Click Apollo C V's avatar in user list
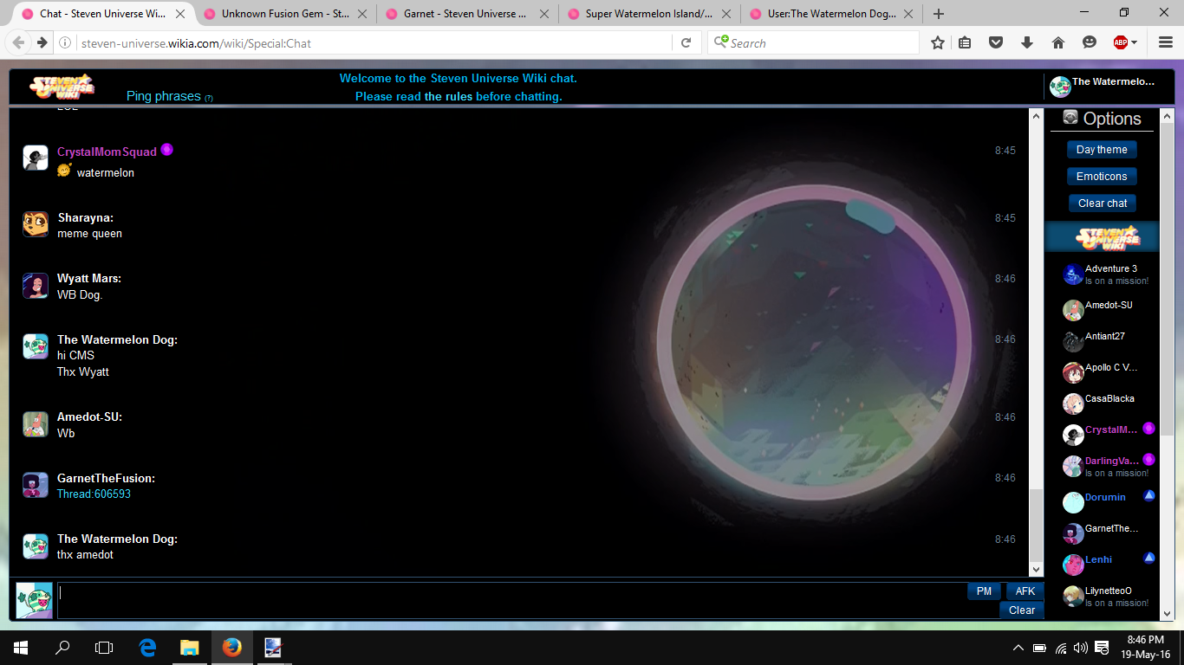The image size is (1184, 665). (x=1073, y=372)
